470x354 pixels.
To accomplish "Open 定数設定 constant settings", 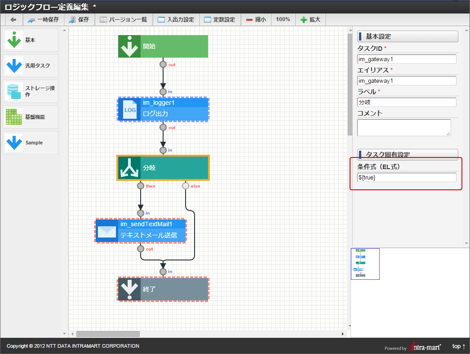I will pos(219,19).
